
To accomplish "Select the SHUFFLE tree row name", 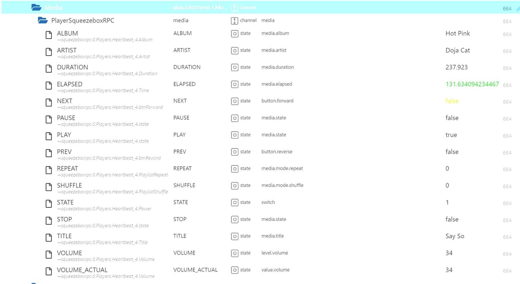I will click(69, 185).
